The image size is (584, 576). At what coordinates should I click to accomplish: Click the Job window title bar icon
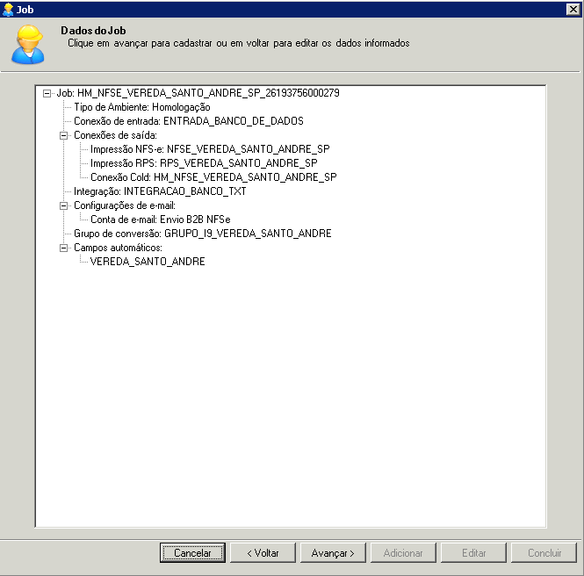[x=7, y=10]
